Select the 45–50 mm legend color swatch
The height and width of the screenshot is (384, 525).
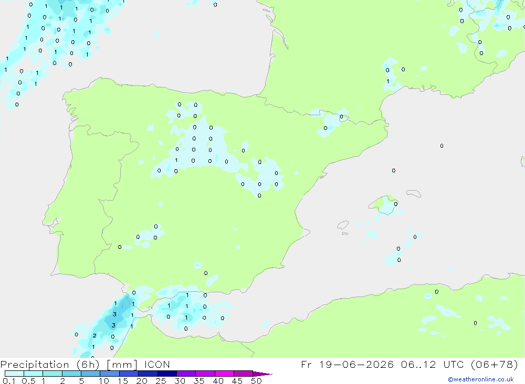pyautogui.click(x=244, y=374)
